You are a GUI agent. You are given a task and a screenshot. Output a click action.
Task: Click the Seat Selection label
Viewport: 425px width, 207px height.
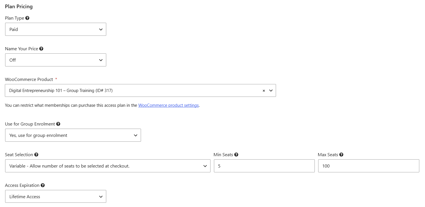19,155
